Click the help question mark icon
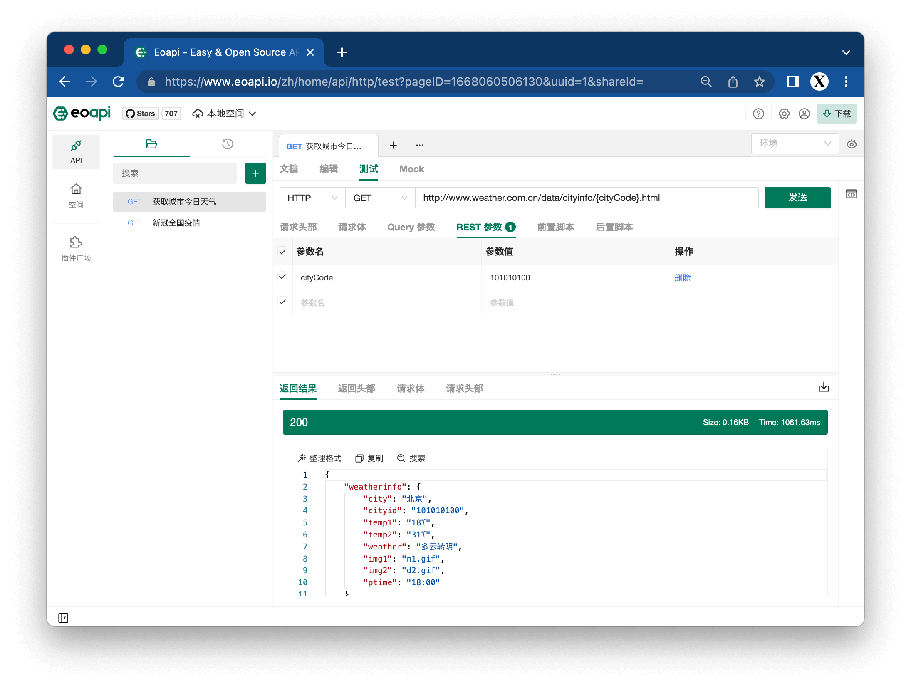 [758, 114]
